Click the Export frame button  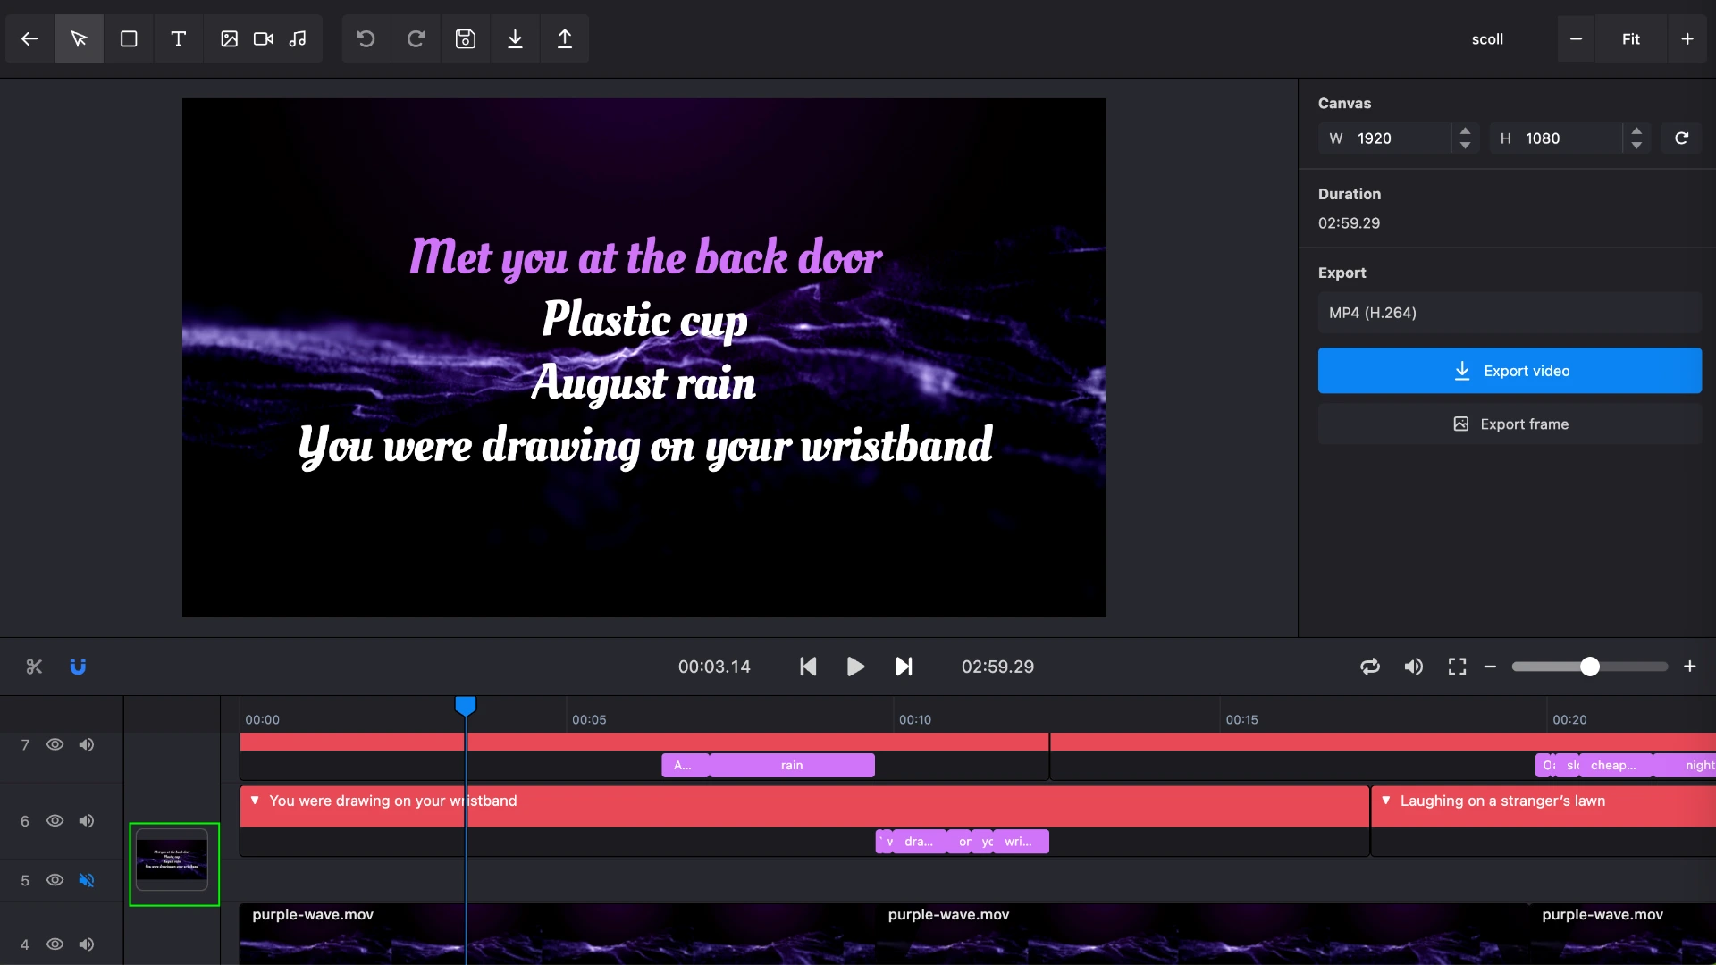[1510, 424]
